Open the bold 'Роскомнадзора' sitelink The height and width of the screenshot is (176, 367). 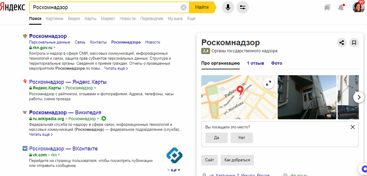point(126,42)
